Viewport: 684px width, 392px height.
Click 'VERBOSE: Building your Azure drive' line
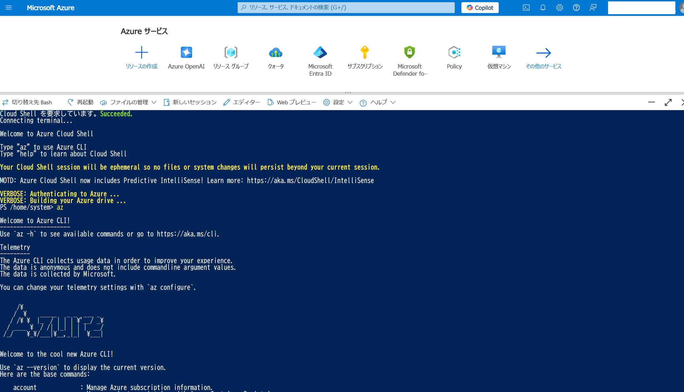(x=63, y=201)
